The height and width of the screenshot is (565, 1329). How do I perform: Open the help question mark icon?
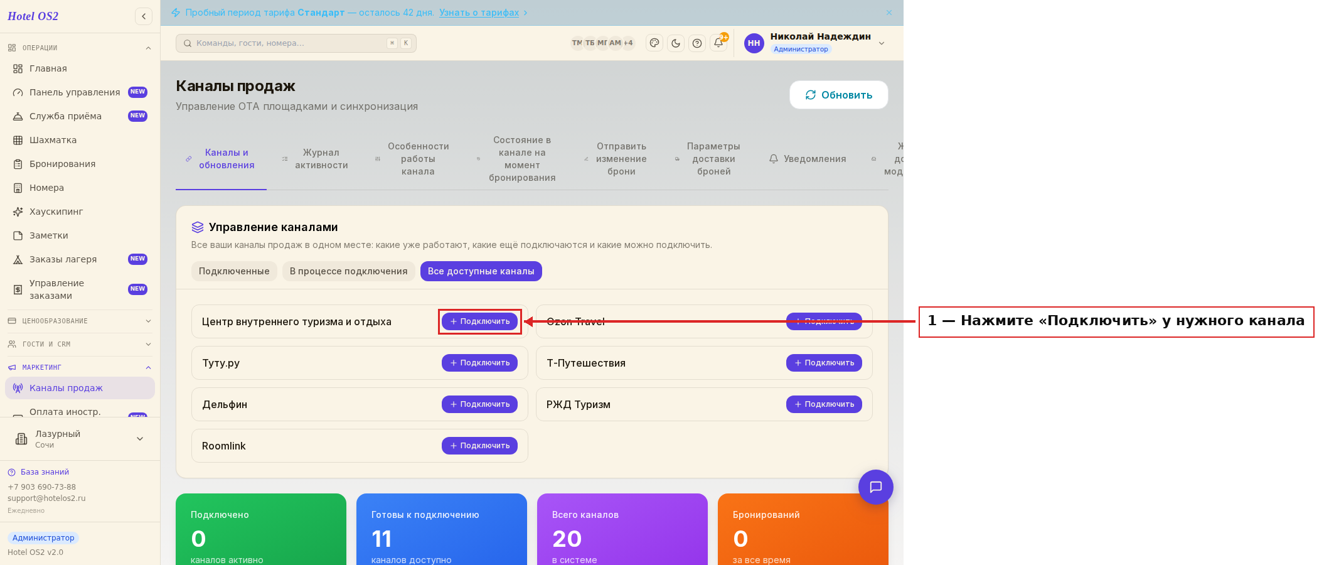click(x=697, y=43)
